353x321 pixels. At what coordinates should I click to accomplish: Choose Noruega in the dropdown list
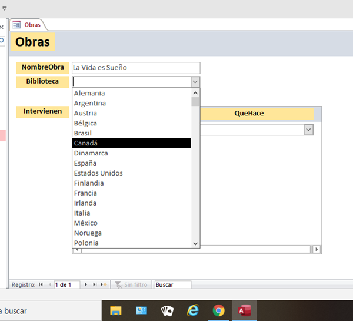point(131,233)
